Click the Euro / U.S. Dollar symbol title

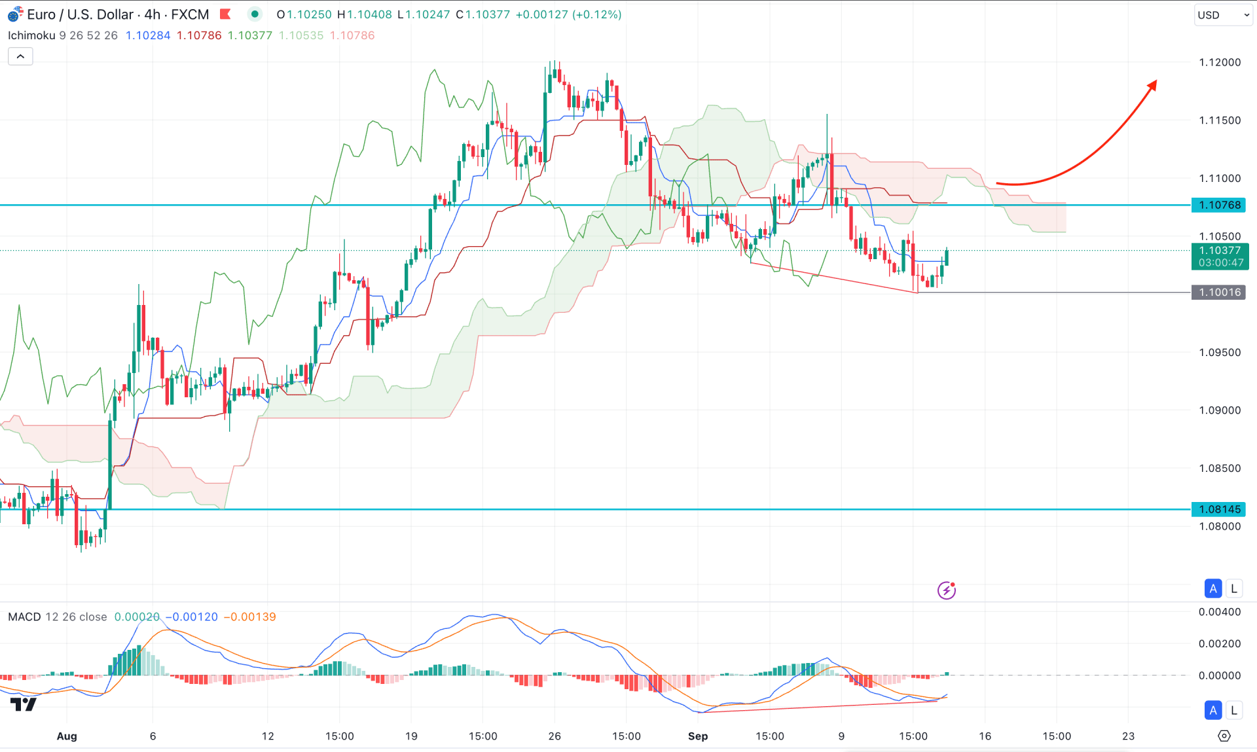[x=81, y=14]
